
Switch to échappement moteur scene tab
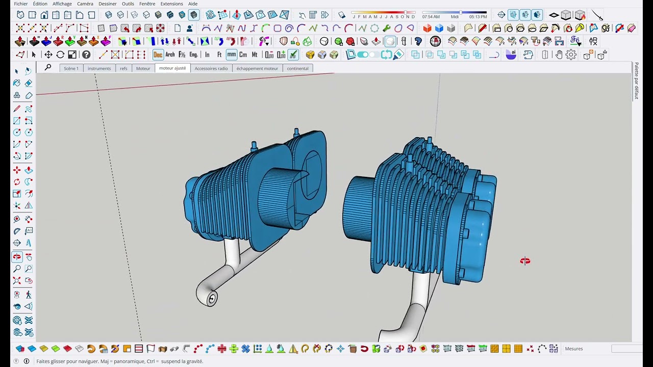tap(257, 68)
